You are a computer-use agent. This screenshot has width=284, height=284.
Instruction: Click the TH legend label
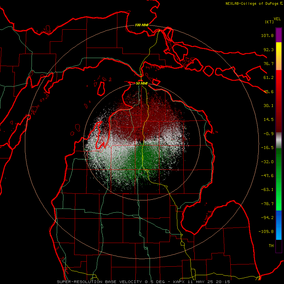tap(271, 246)
